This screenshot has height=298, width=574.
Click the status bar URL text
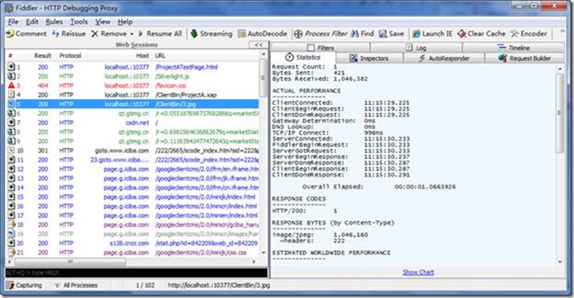219,285
